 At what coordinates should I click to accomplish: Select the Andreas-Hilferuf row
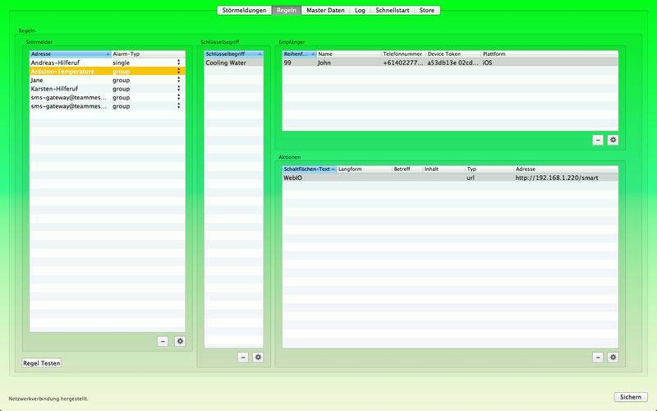pyautogui.click(x=108, y=62)
